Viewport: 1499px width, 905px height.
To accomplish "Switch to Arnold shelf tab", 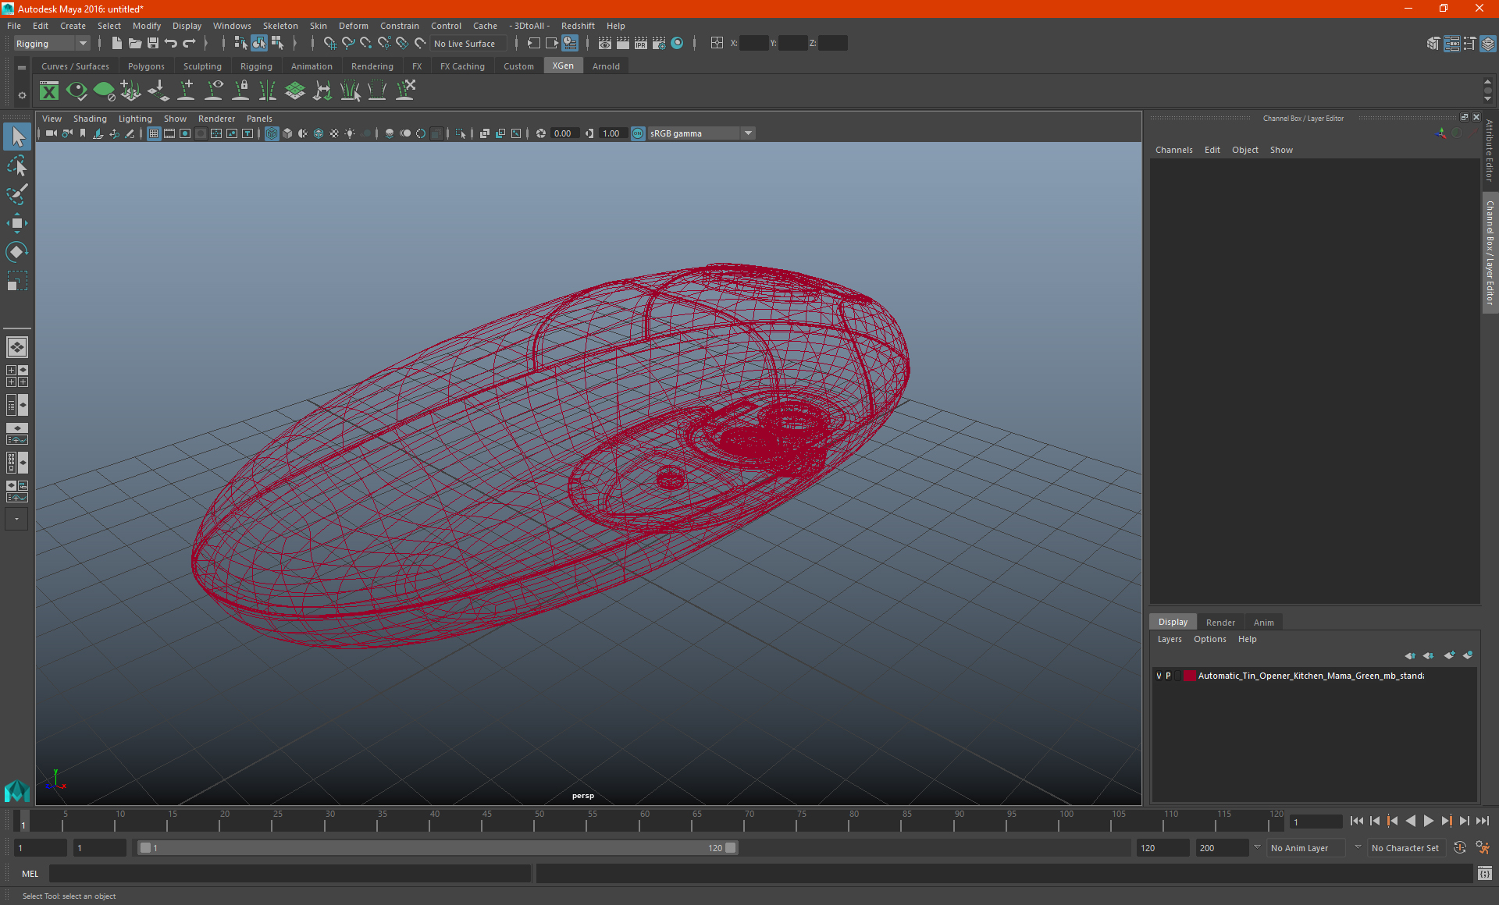I will [606, 66].
